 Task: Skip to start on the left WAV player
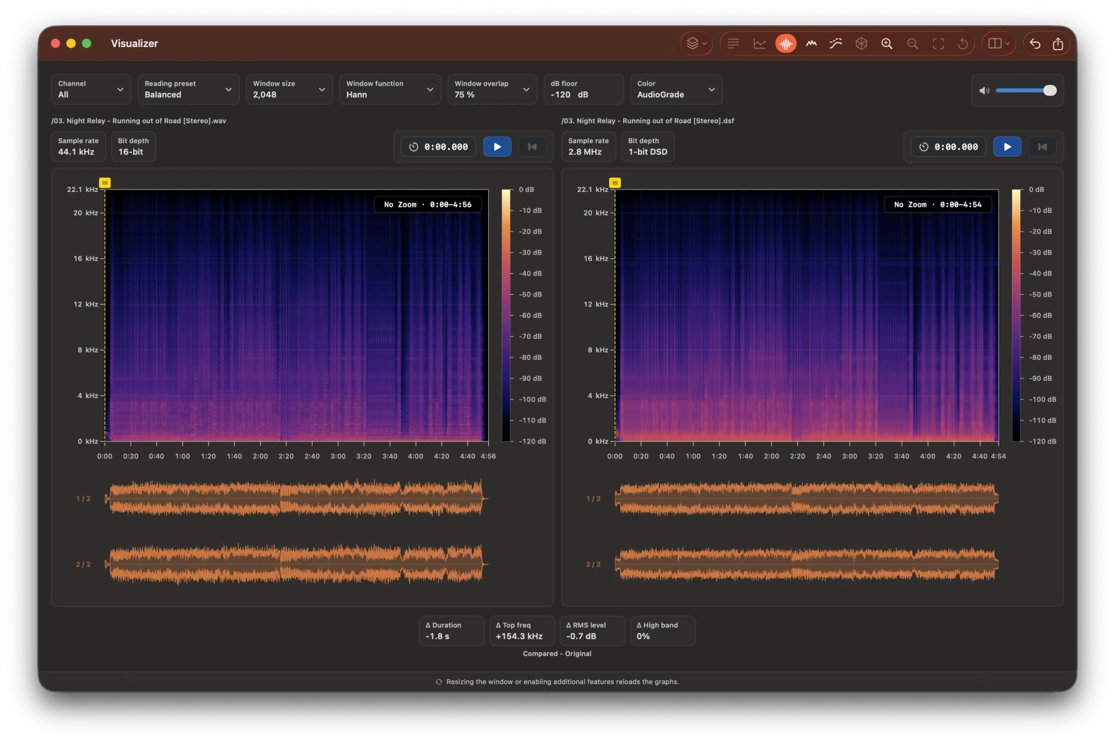(532, 147)
